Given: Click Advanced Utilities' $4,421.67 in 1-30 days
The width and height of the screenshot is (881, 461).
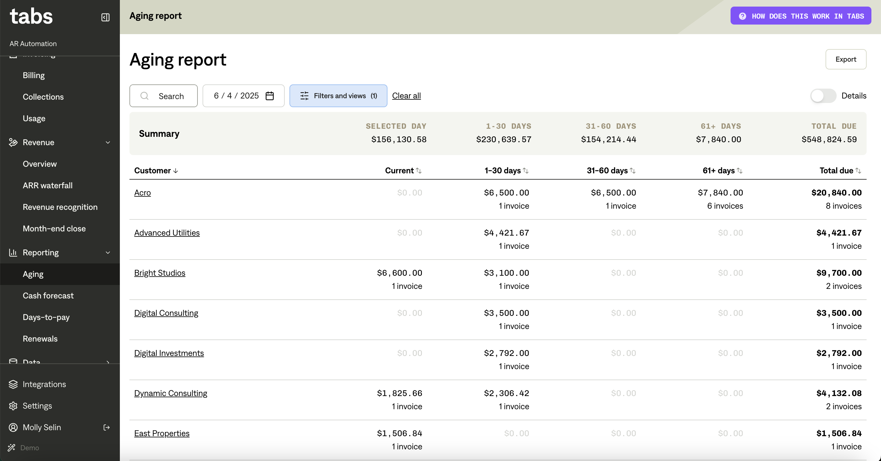Looking at the screenshot, I should (506, 233).
